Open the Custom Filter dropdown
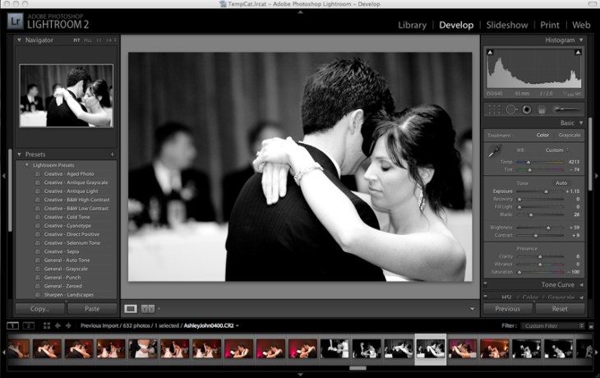 click(552, 326)
